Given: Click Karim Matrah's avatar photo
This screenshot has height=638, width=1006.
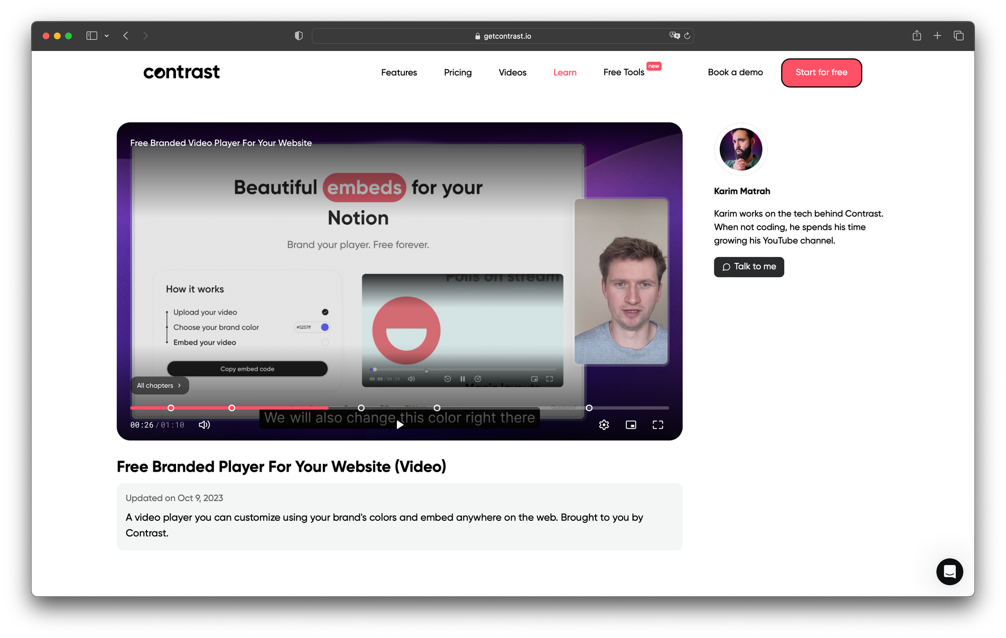Looking at the screenshot, I should [740, 149].
